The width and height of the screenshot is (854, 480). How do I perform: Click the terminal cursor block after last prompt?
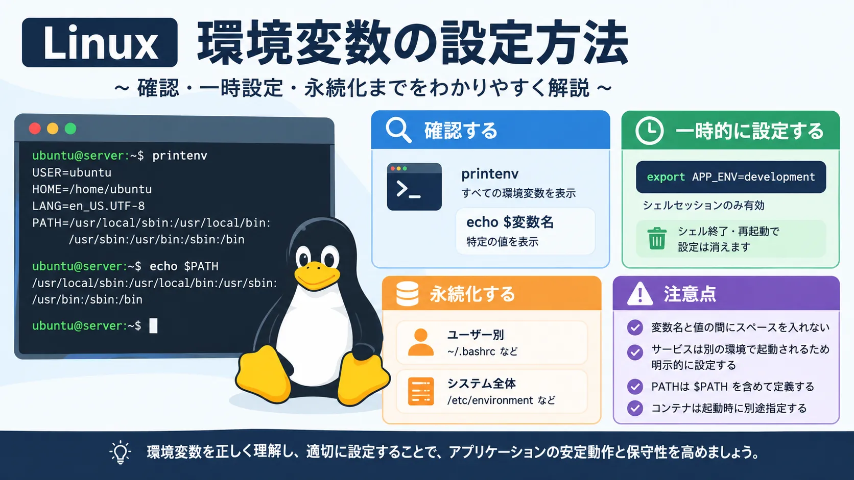pos(153,325)
